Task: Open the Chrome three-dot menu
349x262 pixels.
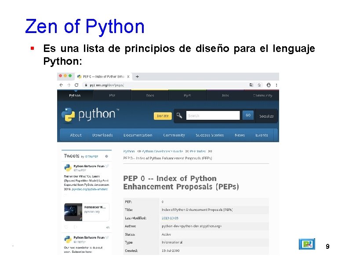Action: [276, 85]
